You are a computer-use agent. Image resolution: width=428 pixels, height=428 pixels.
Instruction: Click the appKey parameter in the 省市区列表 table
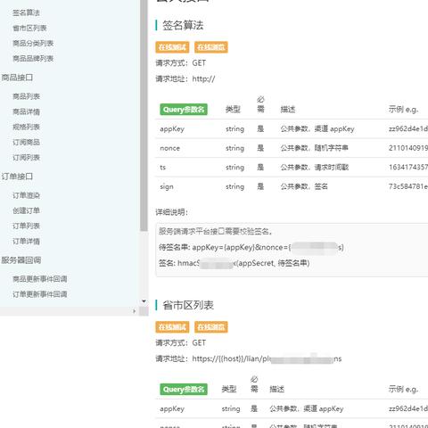(x=172, y=409)
